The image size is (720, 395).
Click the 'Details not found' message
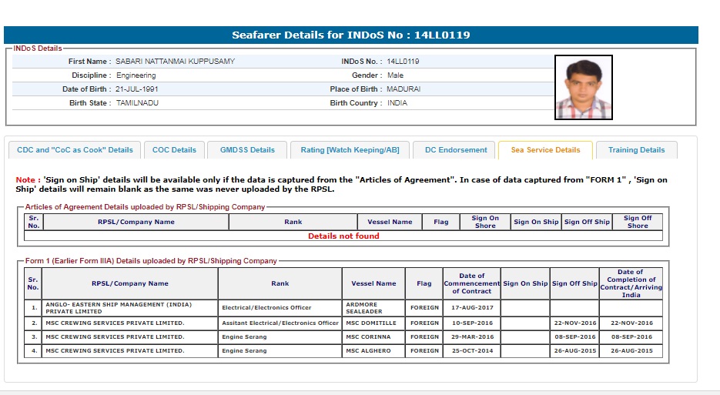click(343, 236)
